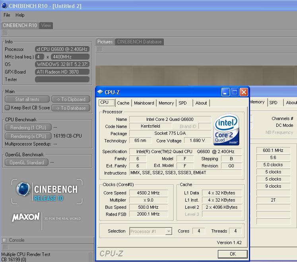Click the dotted grip handle below Cinebench R10 tab
This screenshot has width=297, height=262.
pyautogui.click(x=5, y=33)
